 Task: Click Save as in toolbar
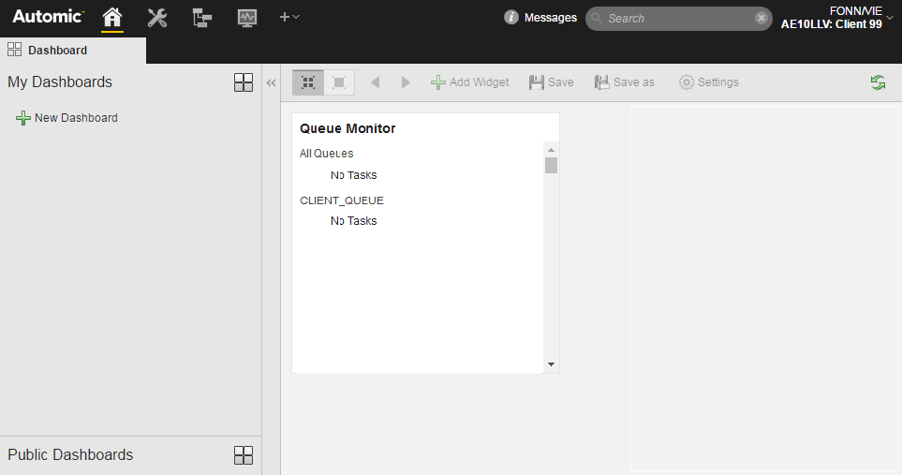pos(625,82)
